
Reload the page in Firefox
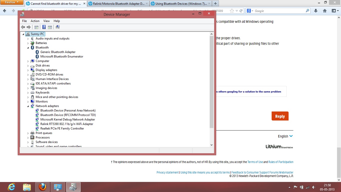(241, 11)
